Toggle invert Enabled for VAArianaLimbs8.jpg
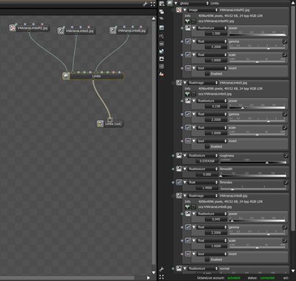 (x=207, y=260)
